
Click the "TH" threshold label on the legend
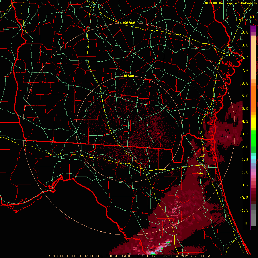coord(246,223)
